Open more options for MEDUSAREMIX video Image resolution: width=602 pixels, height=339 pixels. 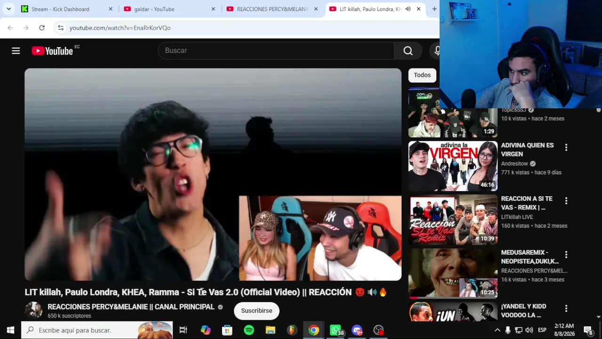[x=566, y=255]
